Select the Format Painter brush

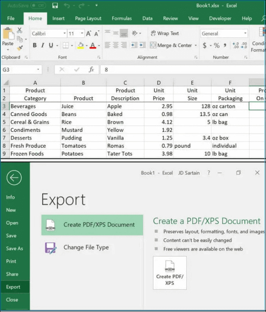pyautogui.click(x=20, y=48)
